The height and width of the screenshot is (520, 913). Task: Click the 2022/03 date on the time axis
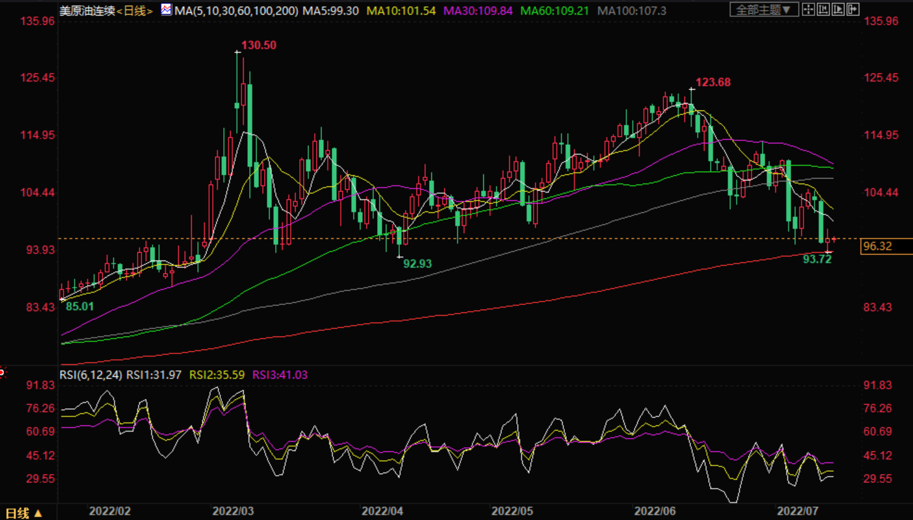coord(232,511)
